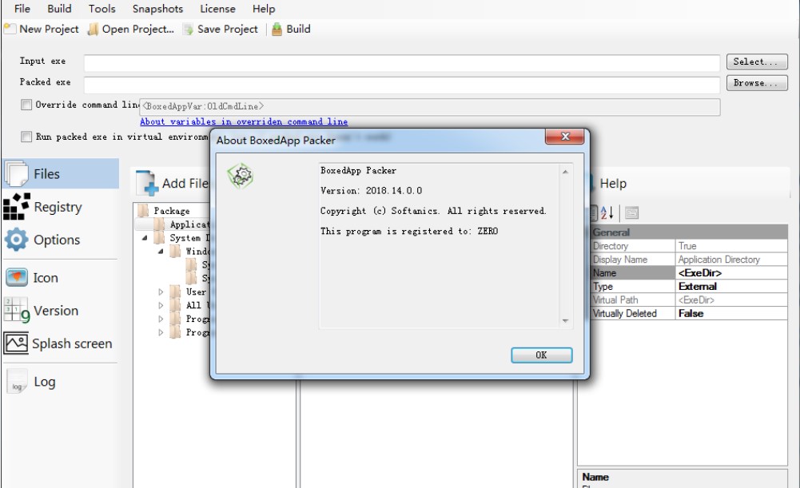The image size is (800, 488).
Task: Open About variables in overriden command line link
Action: coord(244,122)
